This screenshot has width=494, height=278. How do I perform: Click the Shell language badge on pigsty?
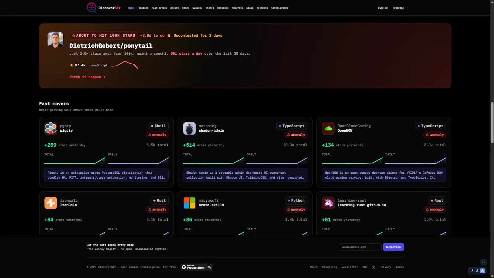pos(158,126)
